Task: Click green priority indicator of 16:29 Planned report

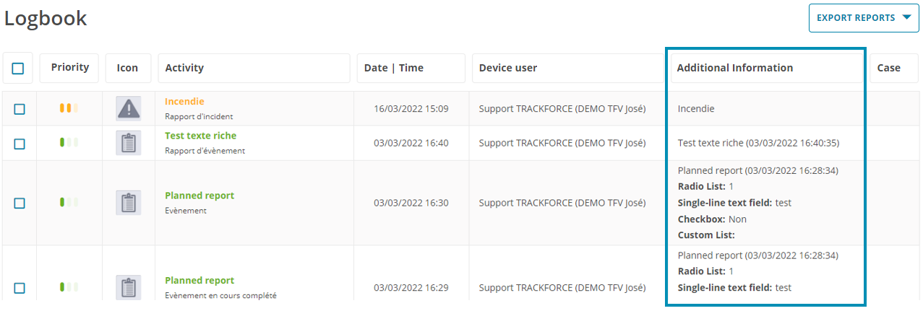Action: (x=69, y=286)
